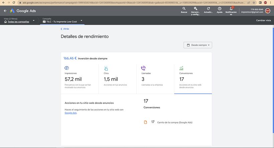The height and width of the screenshot is (148, 274).
Task: Click Cambiar vista button
Action: 263,20
